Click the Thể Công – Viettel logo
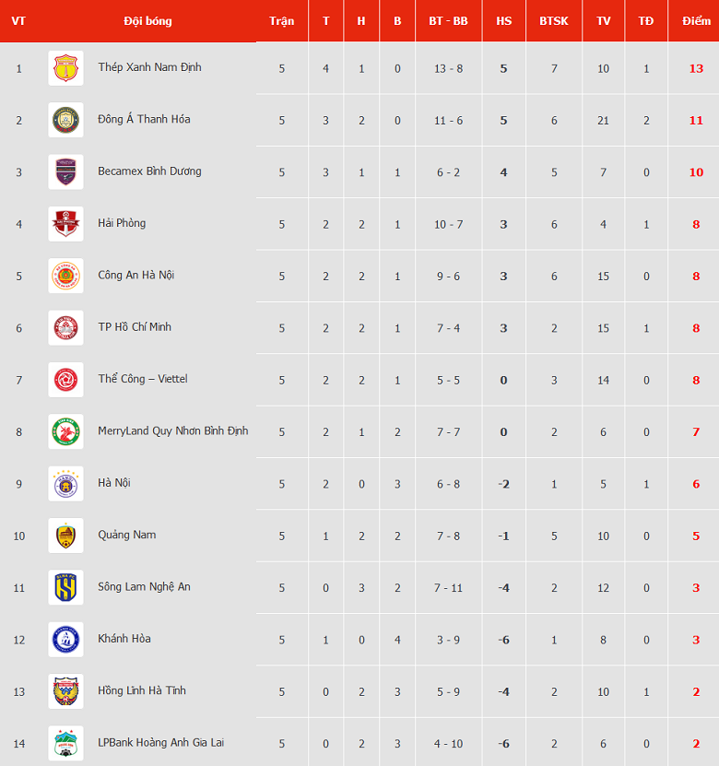This screenshot has width=719, height=766. click(65, 380)
